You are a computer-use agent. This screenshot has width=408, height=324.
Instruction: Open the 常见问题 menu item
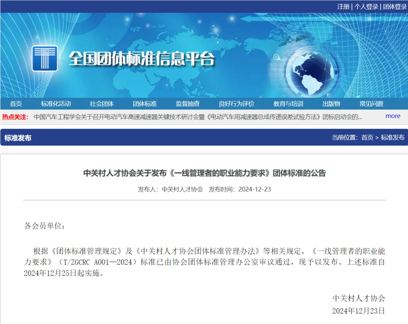click(371, 104)
